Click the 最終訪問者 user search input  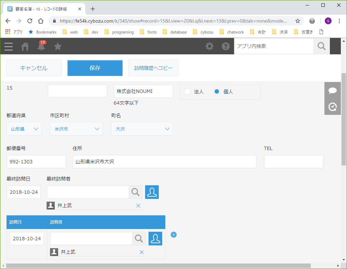pos(88,192)
